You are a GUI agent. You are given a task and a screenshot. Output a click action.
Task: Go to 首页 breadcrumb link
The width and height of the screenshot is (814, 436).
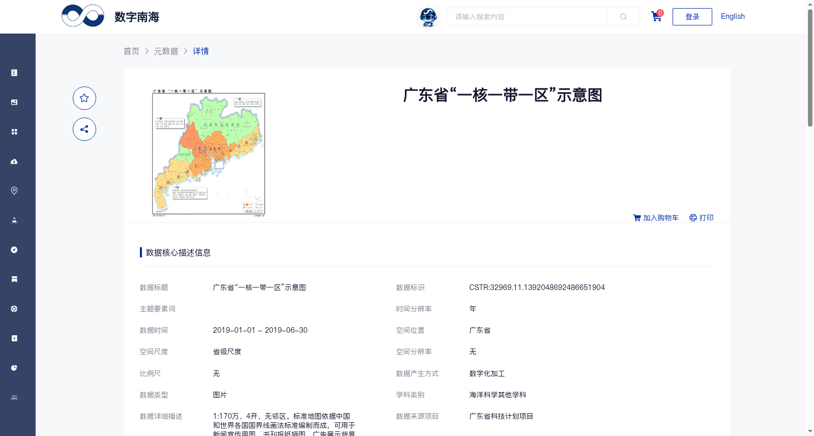click(131, 51)
